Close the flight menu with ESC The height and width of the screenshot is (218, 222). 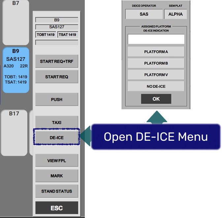[57, 208]
